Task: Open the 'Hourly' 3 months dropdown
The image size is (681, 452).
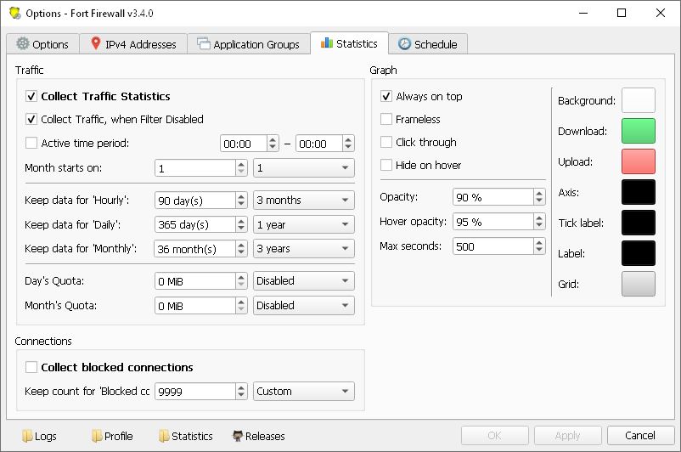Action: [x=304, y=201]
